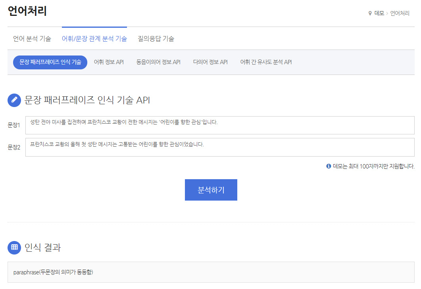421x289 pixels.
Task: Click the info icon next to 100자 notice
Action: coord(329,166)
